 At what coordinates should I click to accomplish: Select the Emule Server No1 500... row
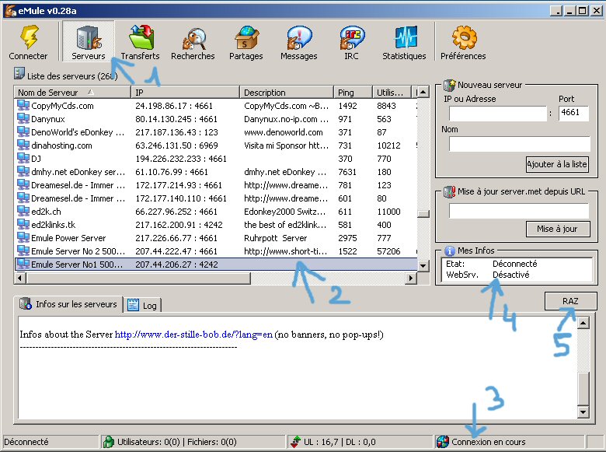(216, 265)
